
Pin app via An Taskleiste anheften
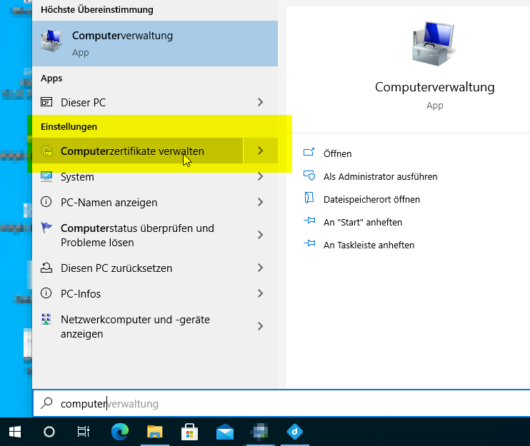369,245
